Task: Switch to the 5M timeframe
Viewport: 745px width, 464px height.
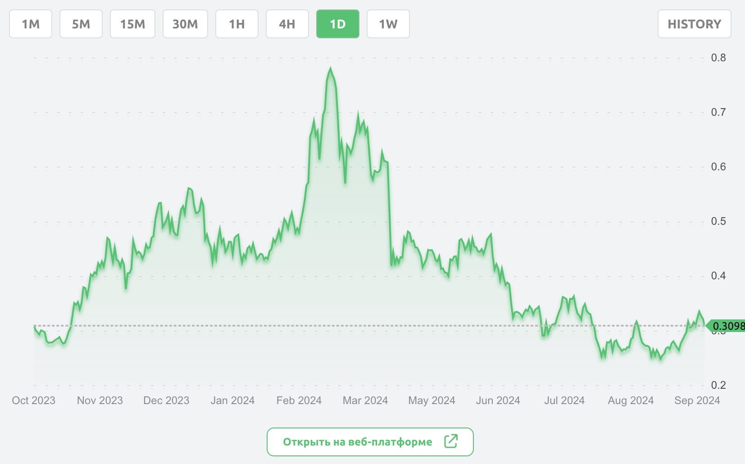Action: (81, 24)
